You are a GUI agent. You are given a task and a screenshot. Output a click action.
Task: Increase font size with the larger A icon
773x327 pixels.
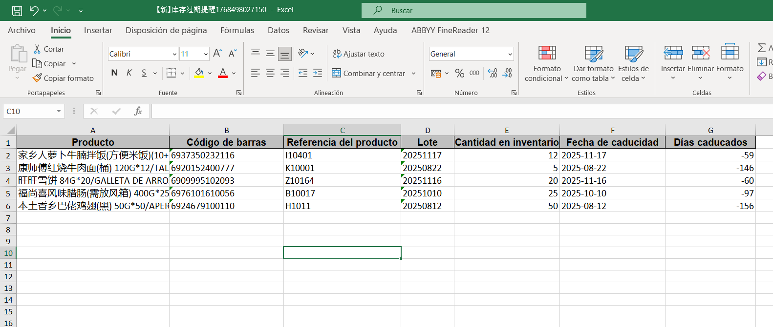[217, 54]
